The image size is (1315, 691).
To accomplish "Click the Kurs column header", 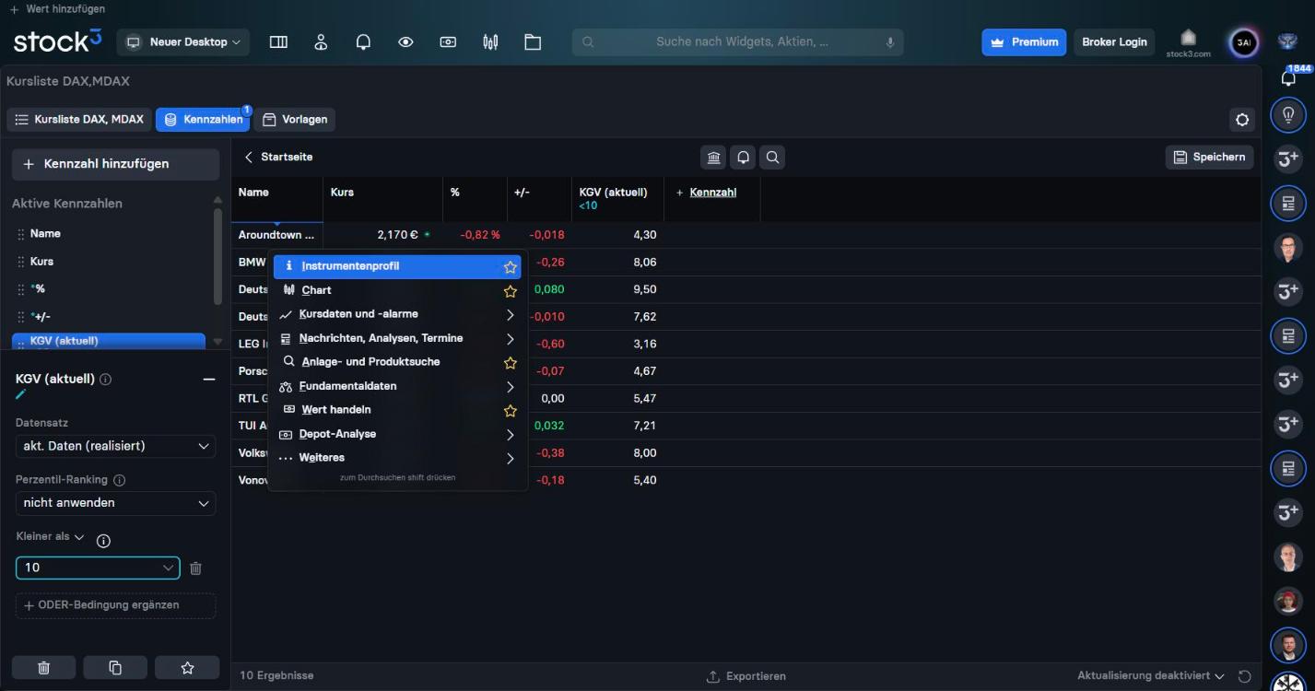I will coord(382,198).
